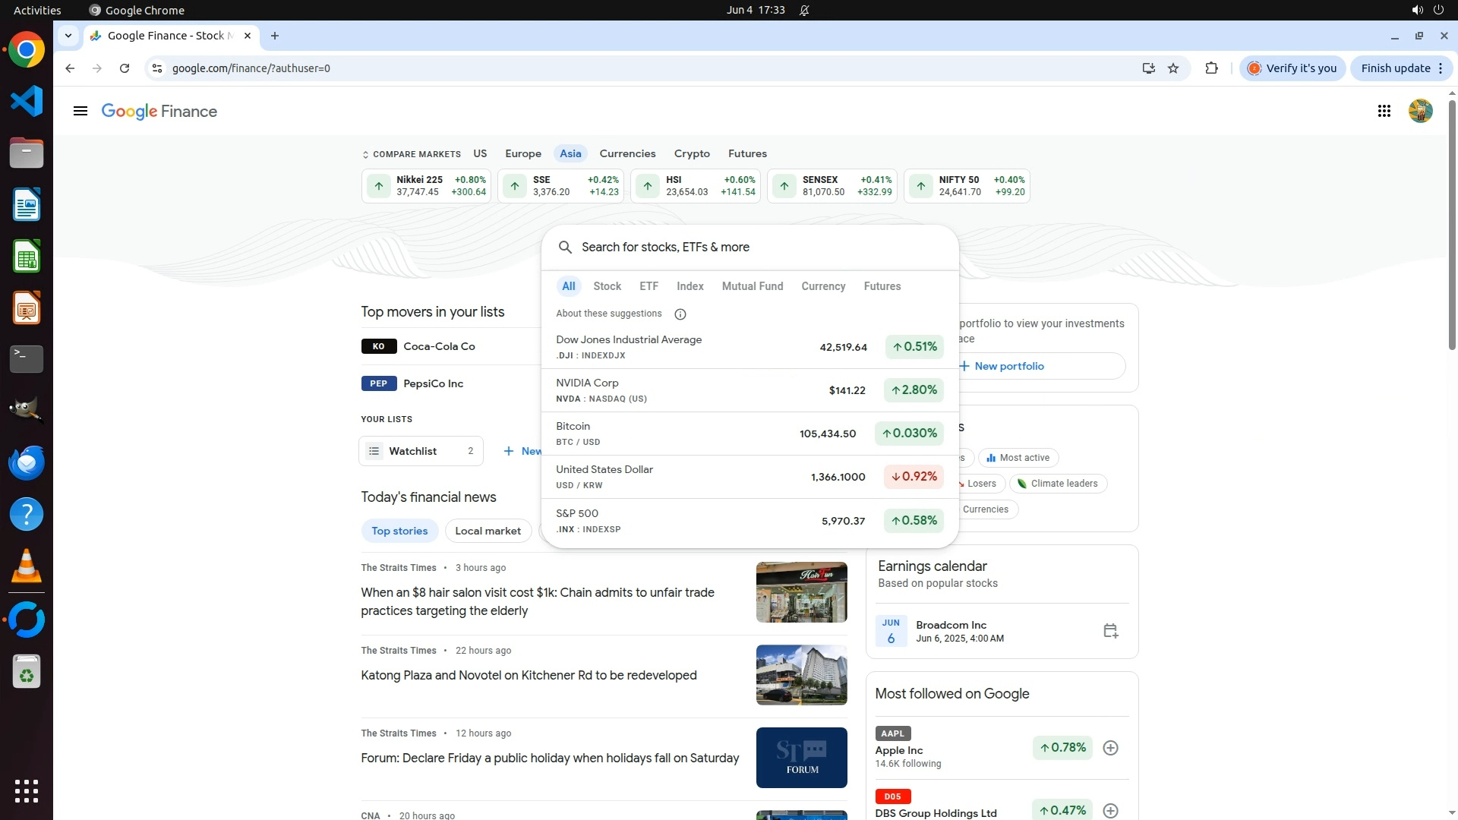The height and width of the screenshot is (820, 1458).
Task: Switch to the Europe markets tab
Action: coord(522,153)
